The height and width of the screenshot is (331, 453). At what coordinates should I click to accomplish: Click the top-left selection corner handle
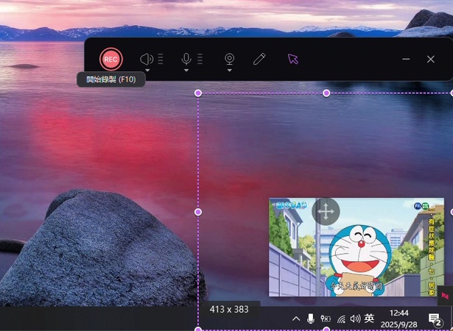click(197, 93)
